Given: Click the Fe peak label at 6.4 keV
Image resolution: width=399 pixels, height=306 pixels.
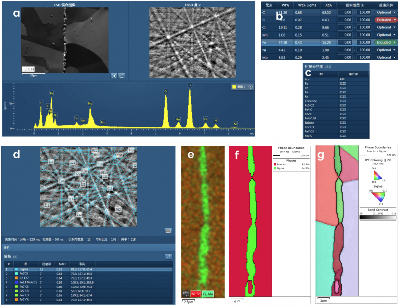Looking at the screenshot, I should [x=190, y=85].
